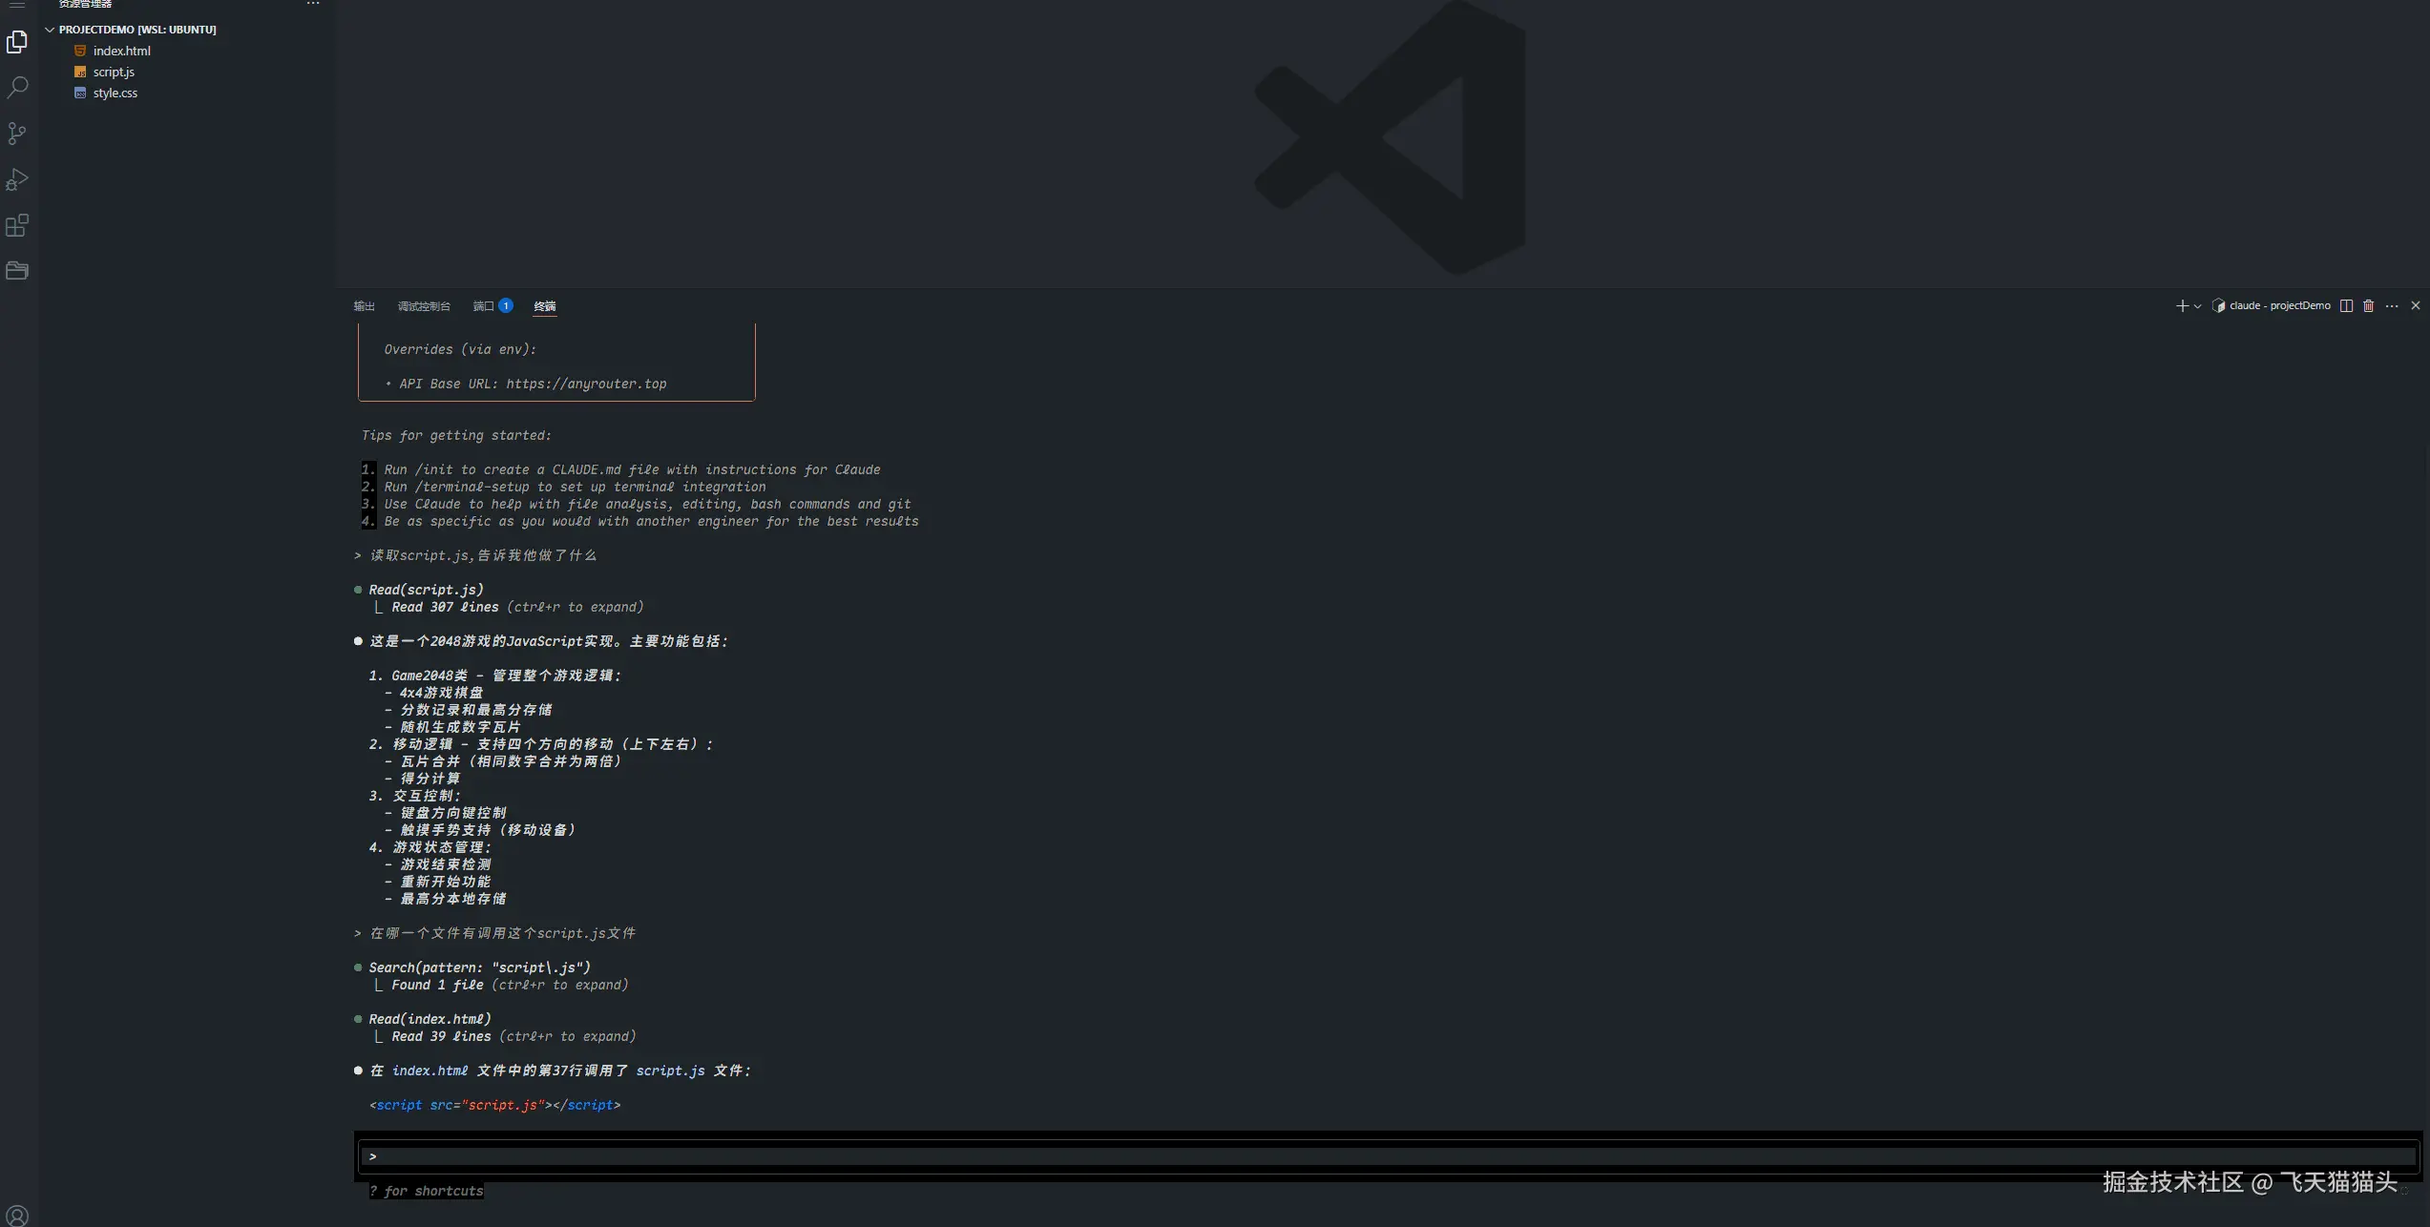This screenshot has height=1227, width=2430.
Task: Open explorer panel more actions ellipsis
Action: point(312,5)
